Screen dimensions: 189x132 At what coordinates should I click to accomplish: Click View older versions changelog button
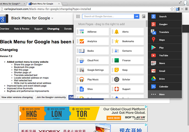coord(17,97)
